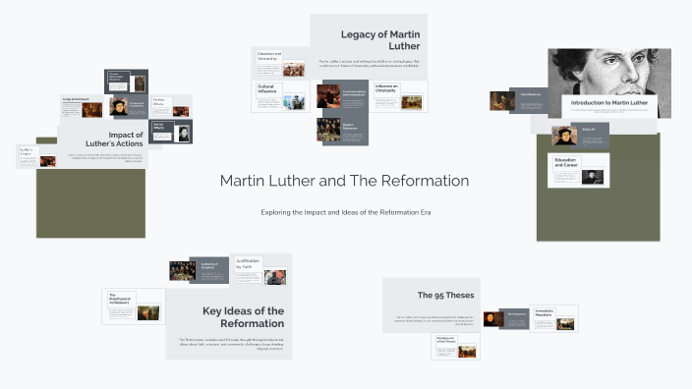The image size is (692, 389).
Task: Open the 'Luther's Legacy' subtopic slide
Action: coord(36,156)
